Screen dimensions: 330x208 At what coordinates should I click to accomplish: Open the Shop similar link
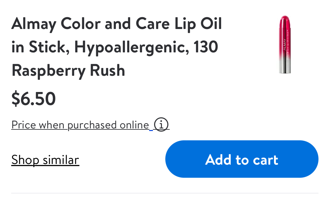45,160
